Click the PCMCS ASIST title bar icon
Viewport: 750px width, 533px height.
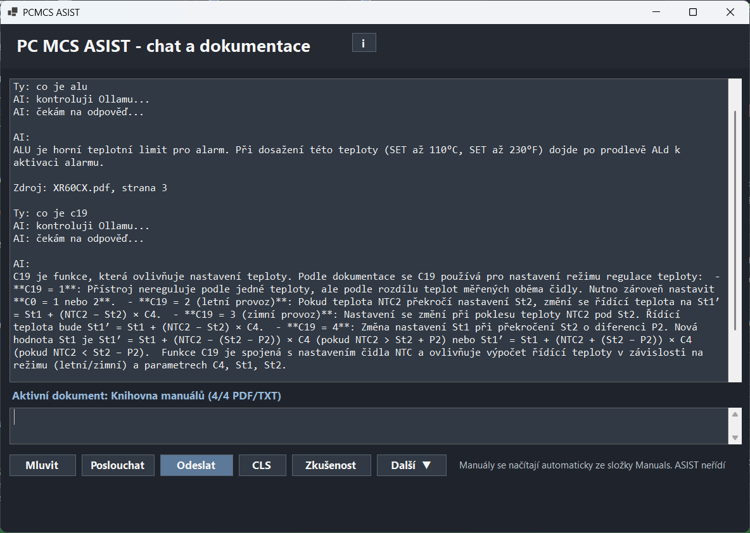[13, 12]
